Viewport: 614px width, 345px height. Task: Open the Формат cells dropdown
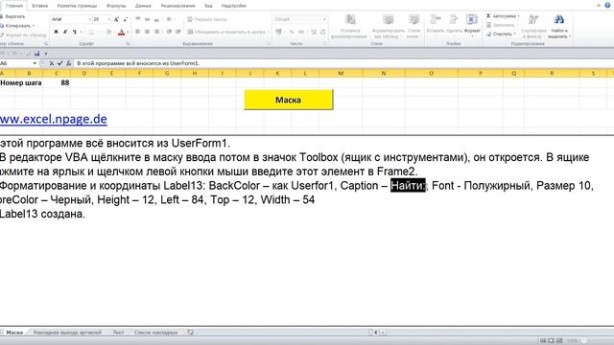472,25
